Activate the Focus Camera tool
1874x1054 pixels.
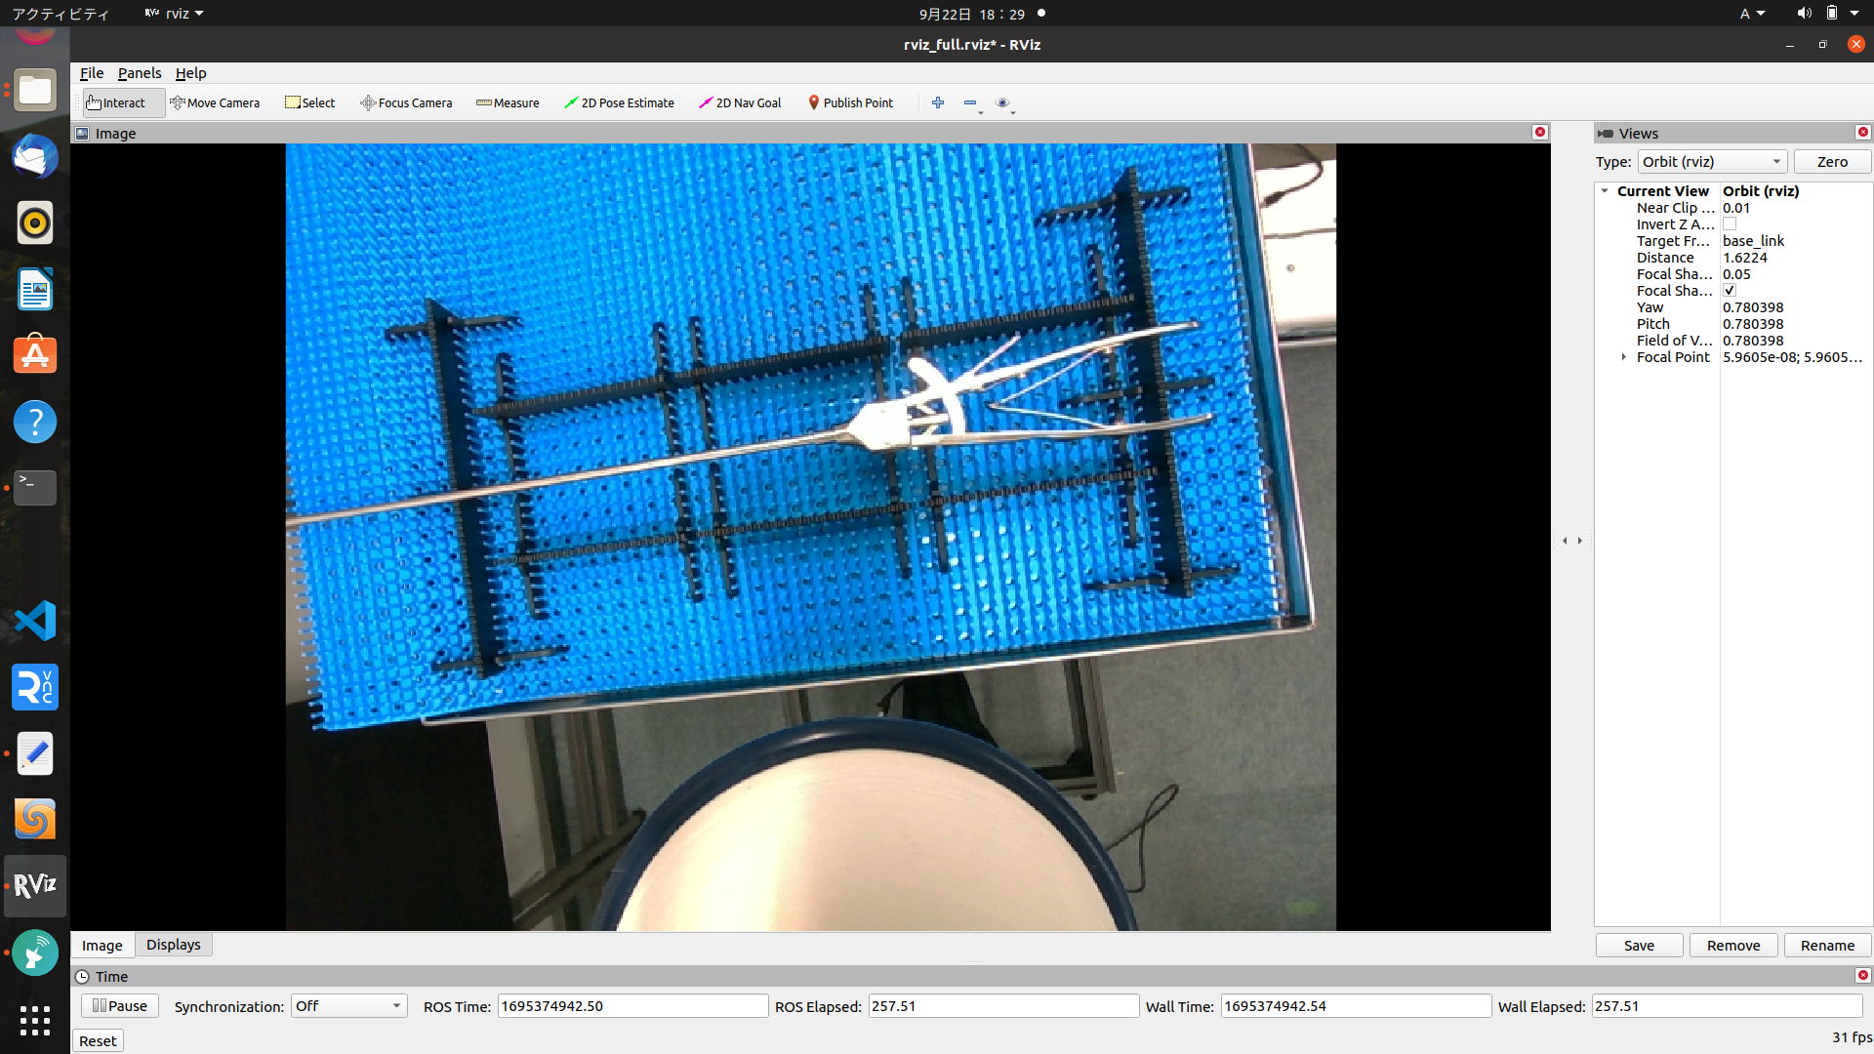pos(406,102)
